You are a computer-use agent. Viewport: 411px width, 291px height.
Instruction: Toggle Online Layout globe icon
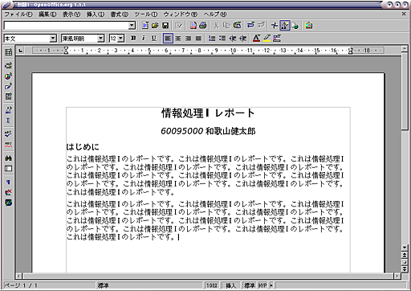click(8, 203)
